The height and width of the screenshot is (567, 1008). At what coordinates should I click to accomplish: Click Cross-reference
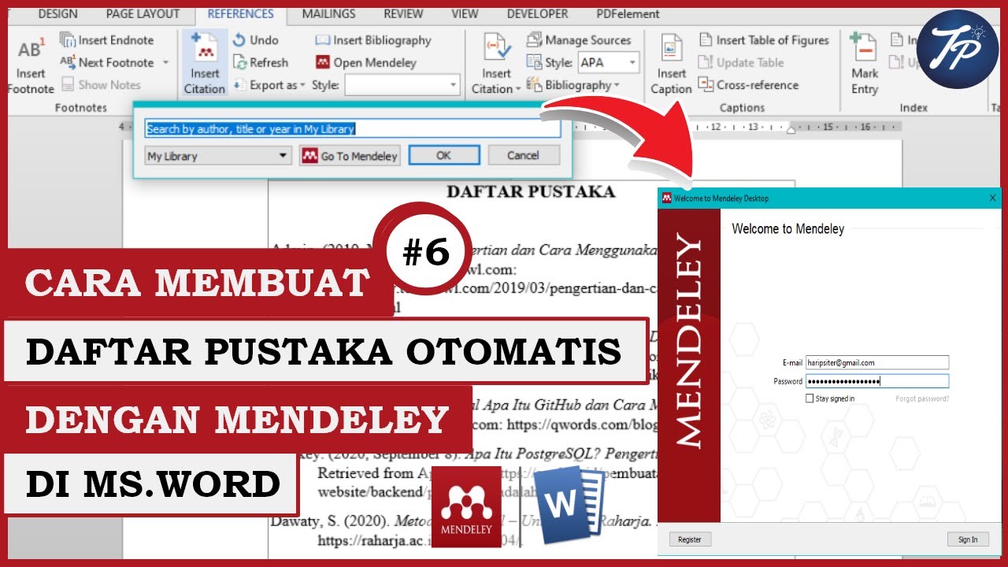click(748, 84)
